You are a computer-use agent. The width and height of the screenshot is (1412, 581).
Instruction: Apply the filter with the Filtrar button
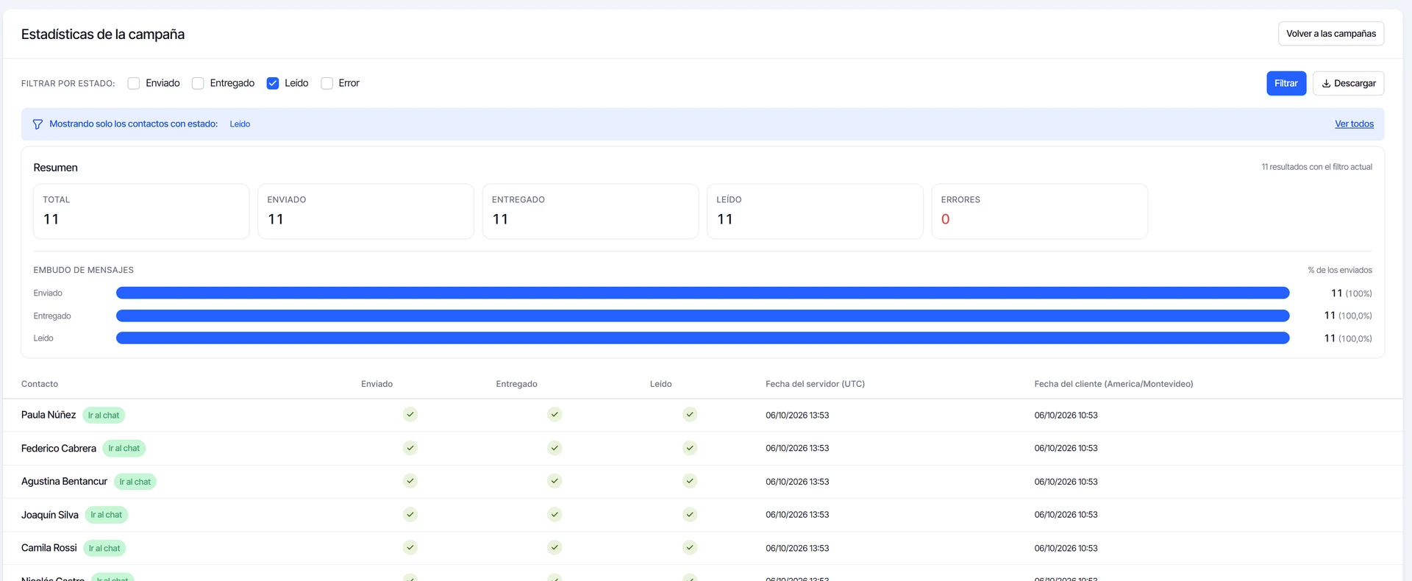click(1286, 83)
